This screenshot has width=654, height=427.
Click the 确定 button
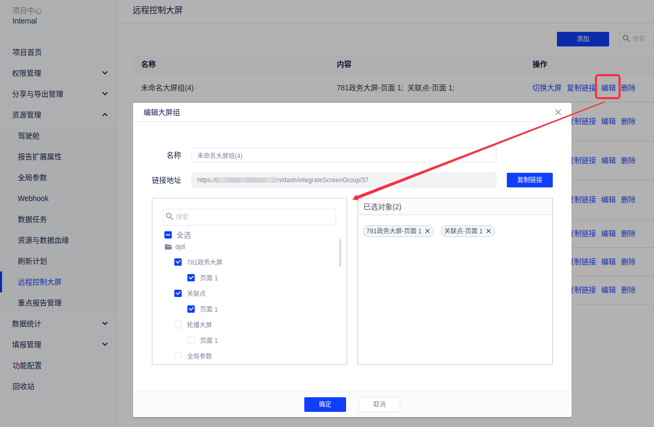click(325, 405)
